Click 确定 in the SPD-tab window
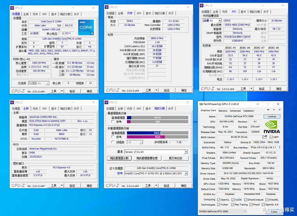297x216 pixels. pos(279,89)
